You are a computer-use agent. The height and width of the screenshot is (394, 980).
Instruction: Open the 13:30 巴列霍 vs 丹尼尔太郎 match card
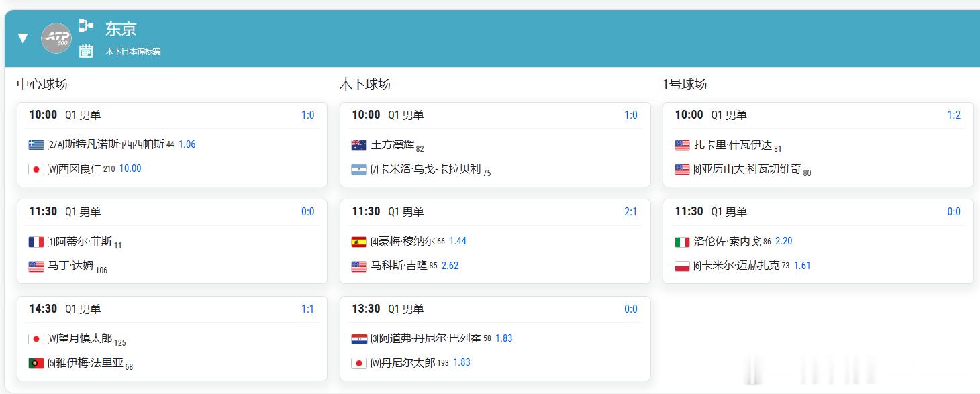pos(495,338)
